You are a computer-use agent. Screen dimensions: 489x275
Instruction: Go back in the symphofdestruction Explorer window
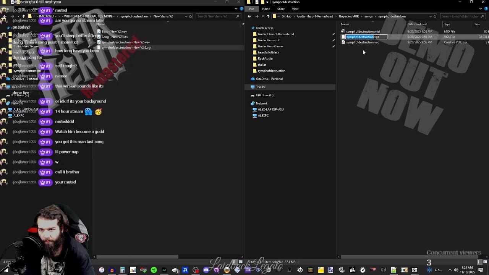249,16
